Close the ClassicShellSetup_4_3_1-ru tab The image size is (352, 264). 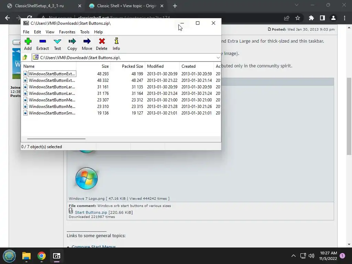pos(79,6)
